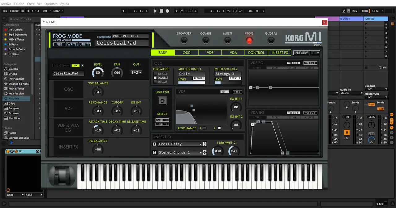The height and width of the screenshot is (208, 396).
Task: Open Plug-ins category in Ableton browser
Action: click(17, 98)
